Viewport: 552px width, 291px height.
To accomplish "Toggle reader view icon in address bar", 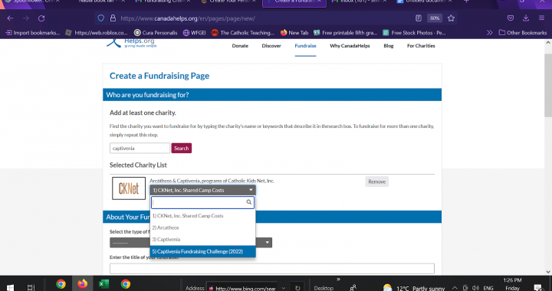I will point(419,18).
